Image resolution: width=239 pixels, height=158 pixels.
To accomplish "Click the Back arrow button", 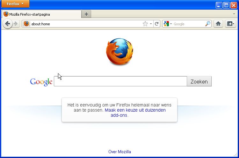I will pos(7,24).
